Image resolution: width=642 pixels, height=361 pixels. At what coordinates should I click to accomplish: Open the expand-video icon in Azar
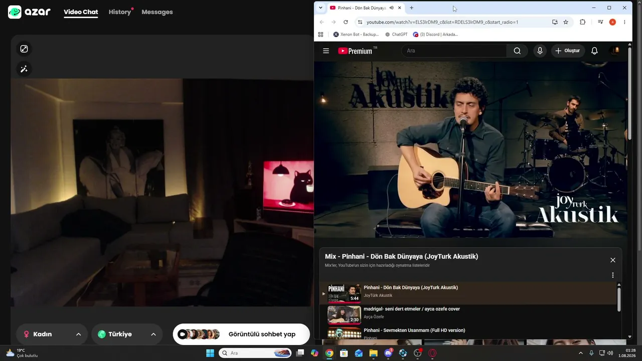coord(24,49)
